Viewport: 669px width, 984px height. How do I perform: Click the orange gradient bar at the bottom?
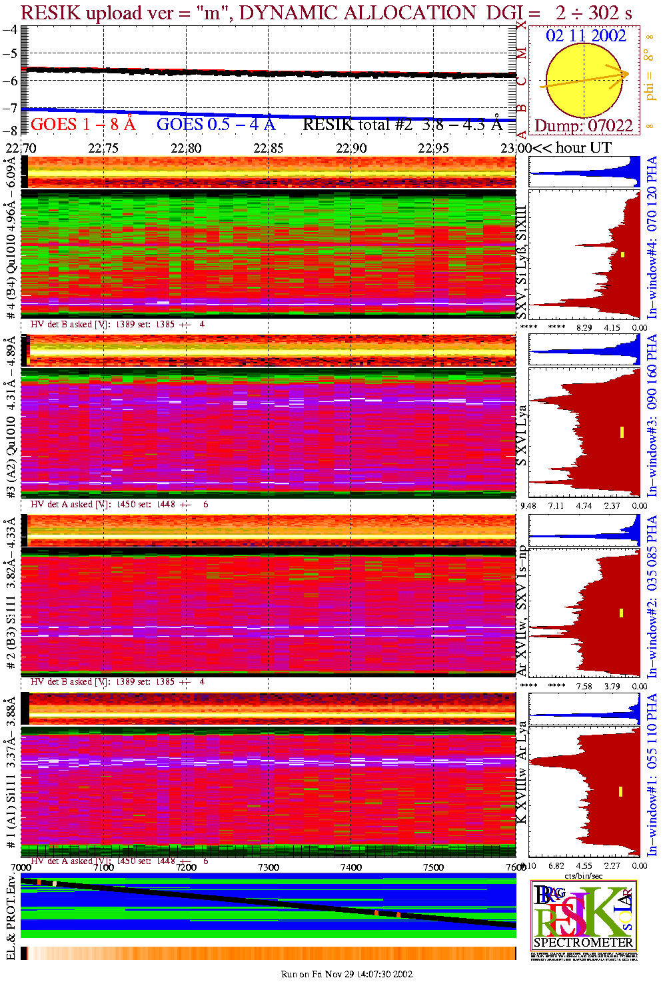269,953
